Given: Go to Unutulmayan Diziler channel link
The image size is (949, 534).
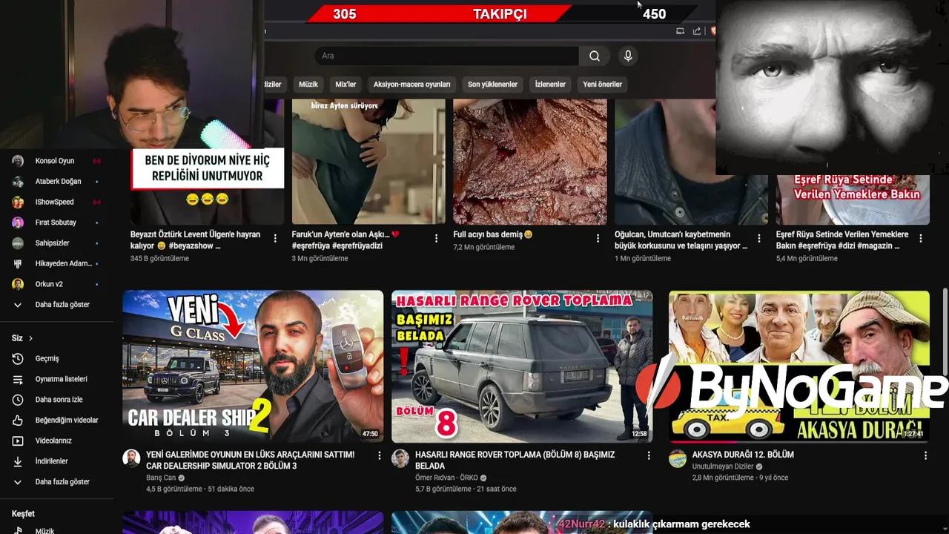Looking at the screenshot, I should 723,467.
